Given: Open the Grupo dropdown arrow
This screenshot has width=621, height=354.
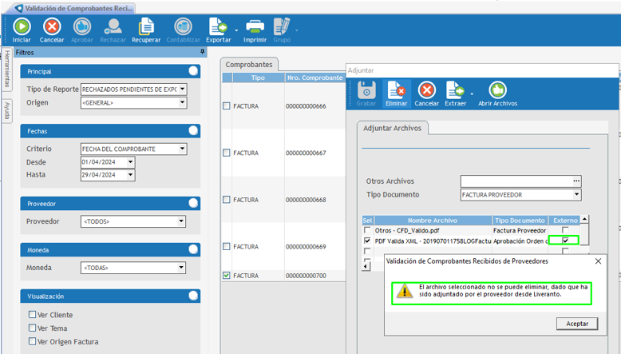Looking at the screenshot, I should tap(296, 30).
